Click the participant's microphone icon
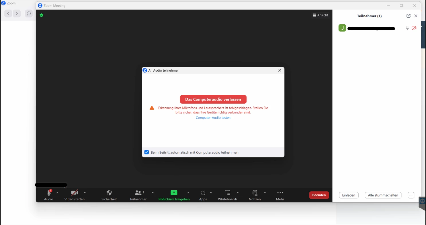 407,28
